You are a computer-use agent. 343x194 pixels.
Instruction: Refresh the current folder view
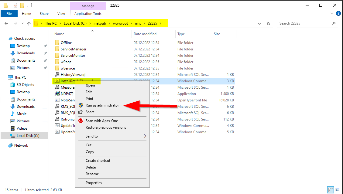pyautogui.click(x=268, y=23)
